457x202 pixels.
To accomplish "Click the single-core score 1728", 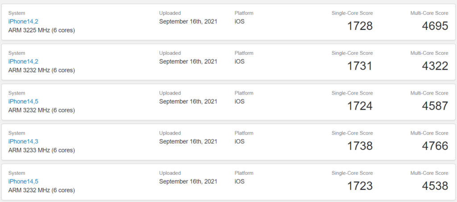I will coord(360,26).
